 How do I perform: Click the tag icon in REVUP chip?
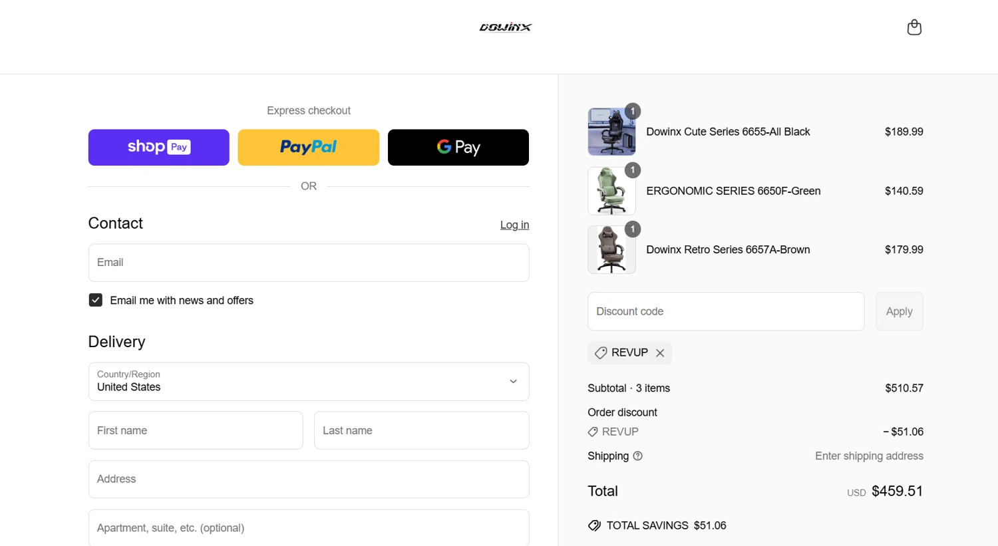(601, 353)
